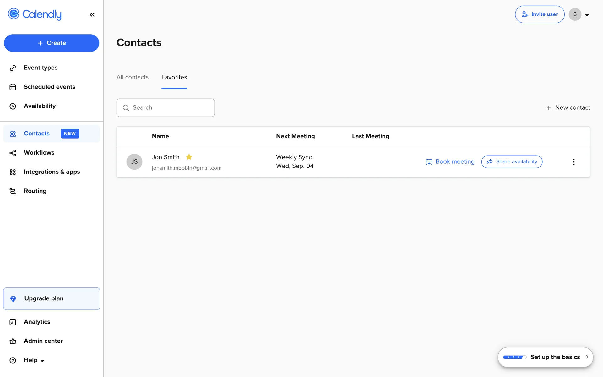This screenshot has width=603, height=377.
Task: Click the Routing icon in sidebar
Action: (13, 191)
